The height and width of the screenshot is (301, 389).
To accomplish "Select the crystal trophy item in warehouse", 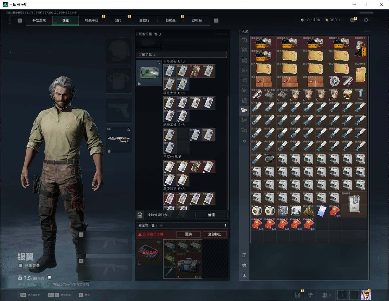I will click(x=360, y=95).
